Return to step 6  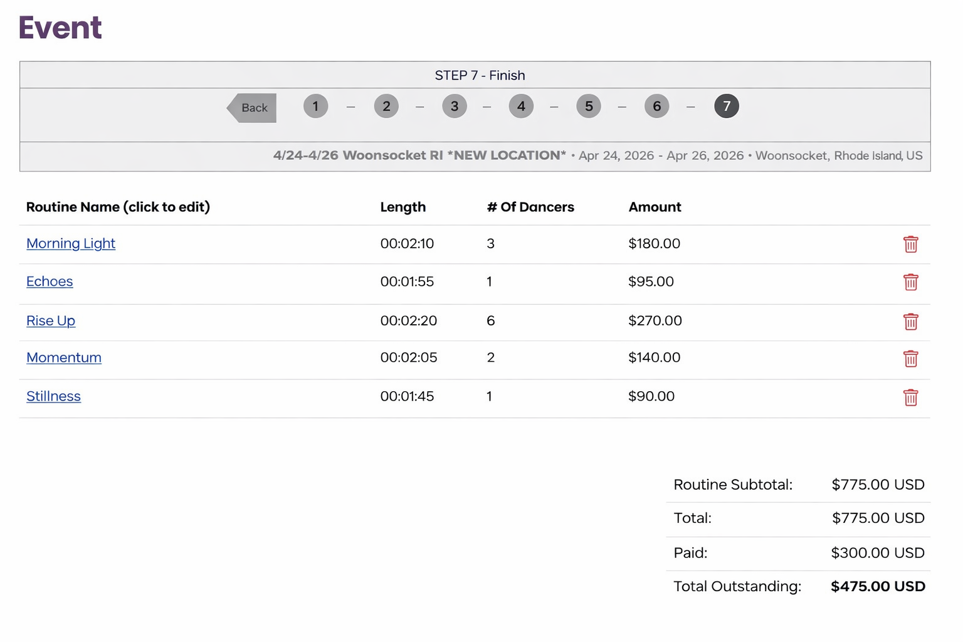656,107
